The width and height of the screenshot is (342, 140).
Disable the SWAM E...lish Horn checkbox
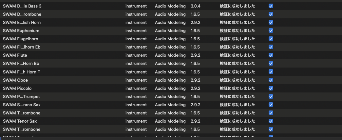(271, 22)
